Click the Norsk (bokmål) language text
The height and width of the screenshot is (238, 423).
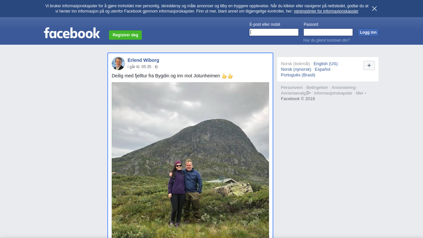click(295, 63)
